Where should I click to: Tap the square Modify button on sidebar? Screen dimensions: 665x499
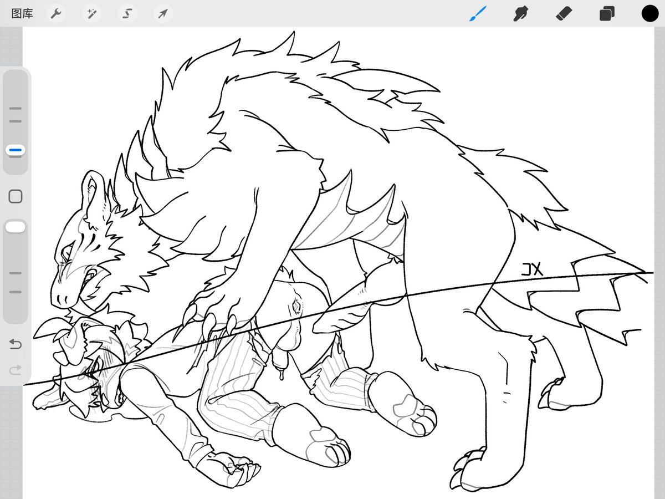pyautogui.click(x=16, y=196)
